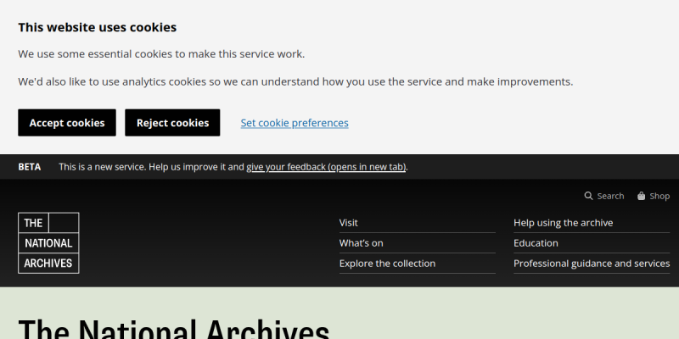Click The National Archives page heading
This screenshot has height=339, width=679.
tap(174, 330)
